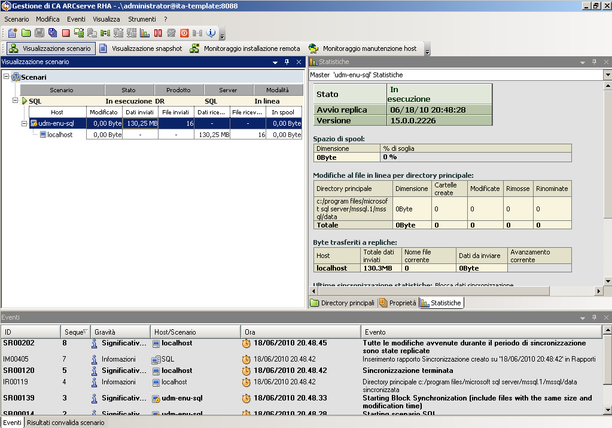The height and width of the screenshot is (428, 612).
Task: Open the Statistiche panel dropdown arrow
Action: 583,62
